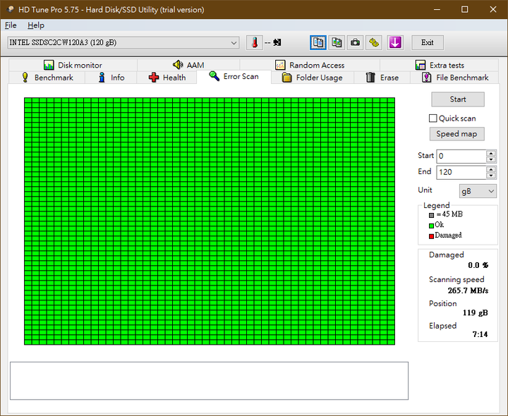Click the Random Access tab icon
Image resolution: width=508 pixels, height=416 pixels.
280,65
